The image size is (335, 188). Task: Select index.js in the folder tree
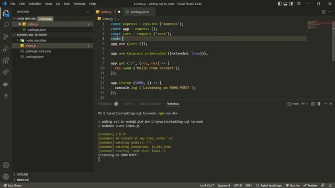[52, 45]
